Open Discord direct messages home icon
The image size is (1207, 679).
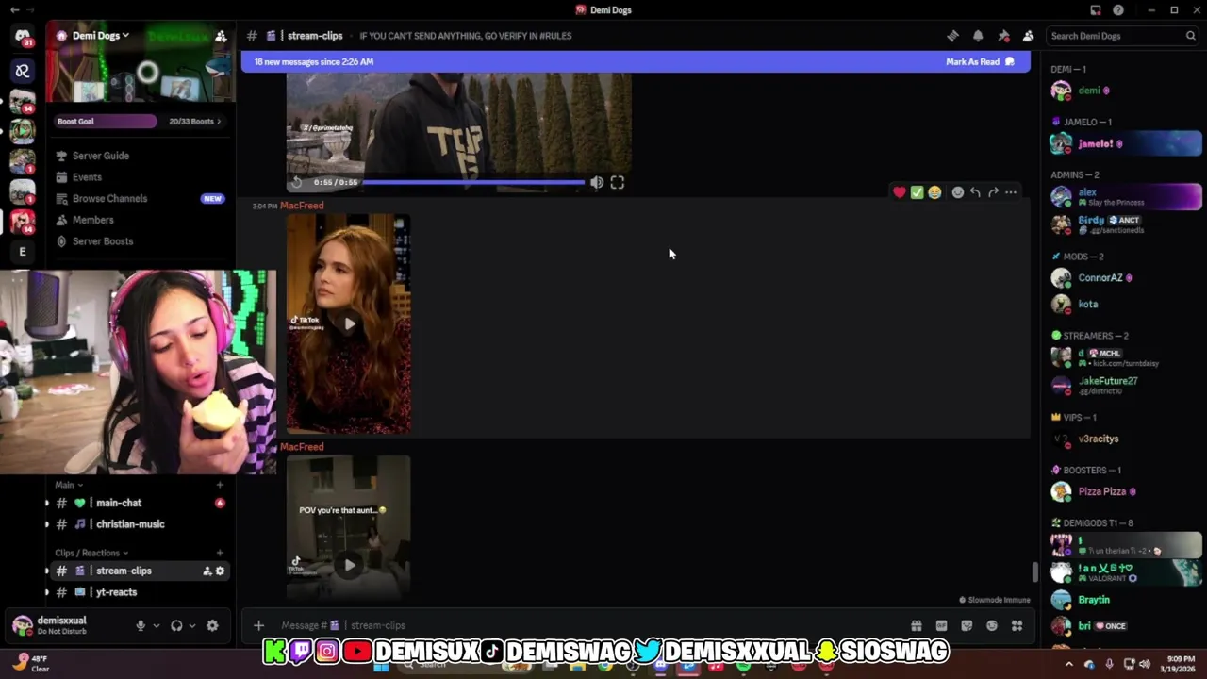pyautogui.click(x=23, y=37)
